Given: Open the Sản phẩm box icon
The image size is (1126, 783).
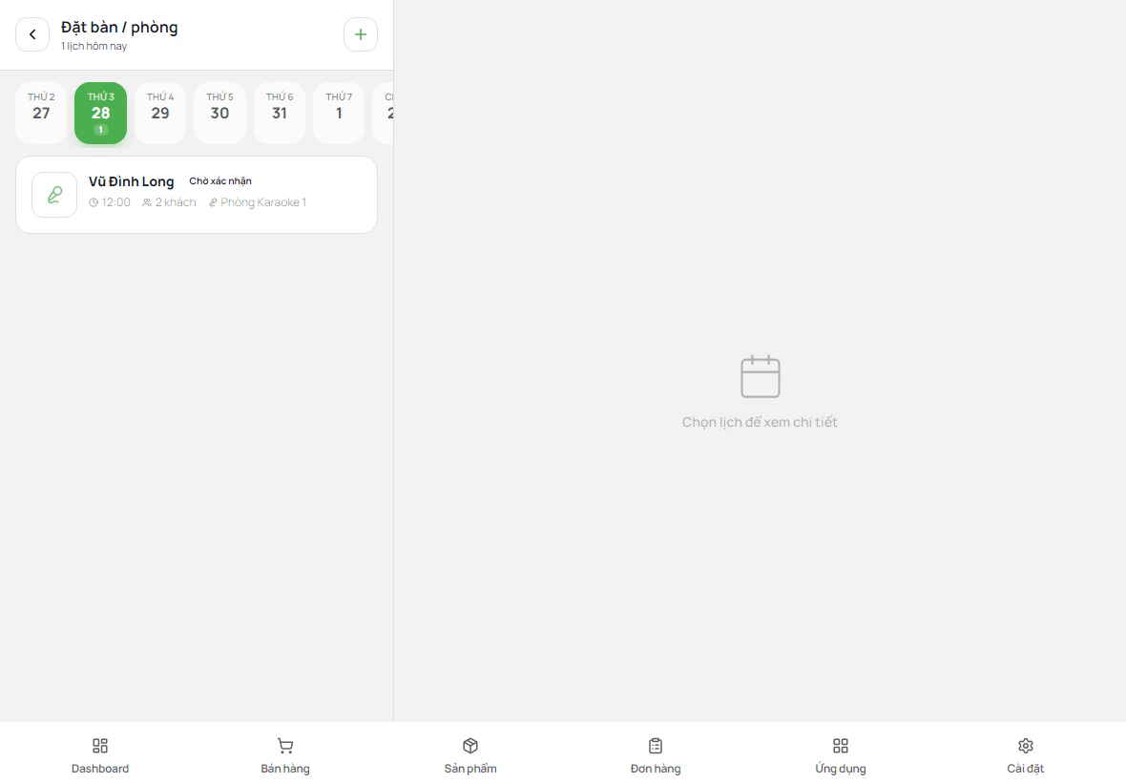Looking at the screenshot, I should tap(470, 746).
